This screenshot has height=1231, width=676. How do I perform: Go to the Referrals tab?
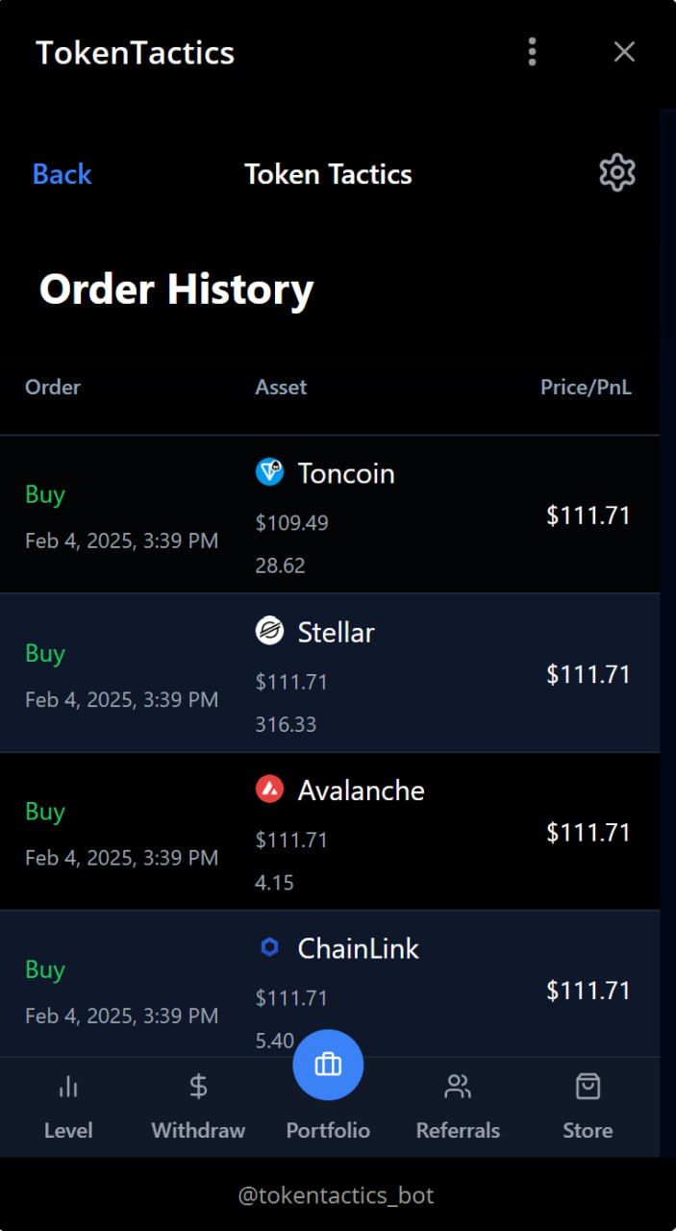pyautogui.click(x=458, y=1106)
